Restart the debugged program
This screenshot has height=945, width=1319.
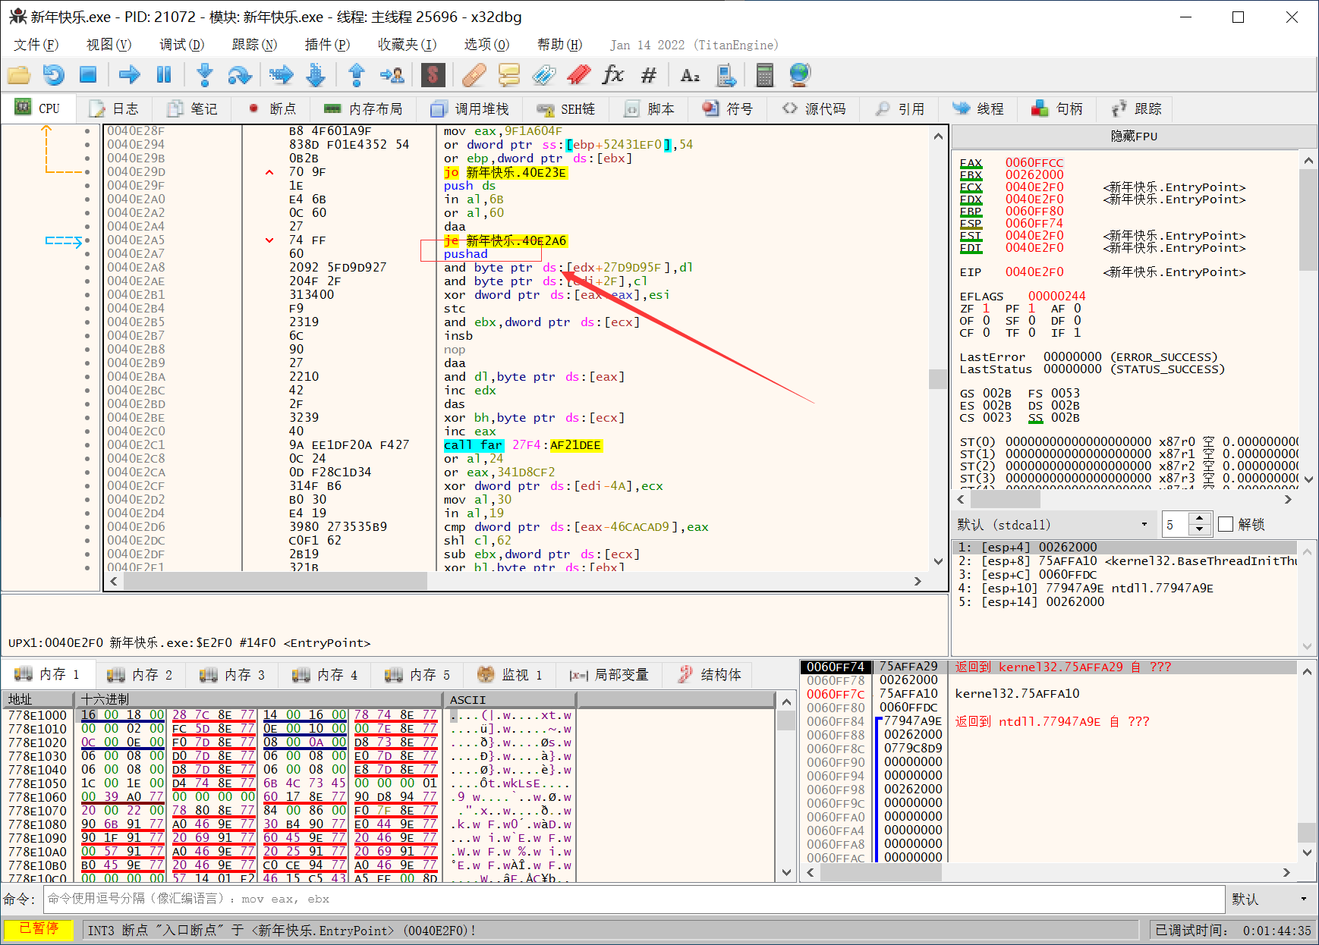coord(53,75)
